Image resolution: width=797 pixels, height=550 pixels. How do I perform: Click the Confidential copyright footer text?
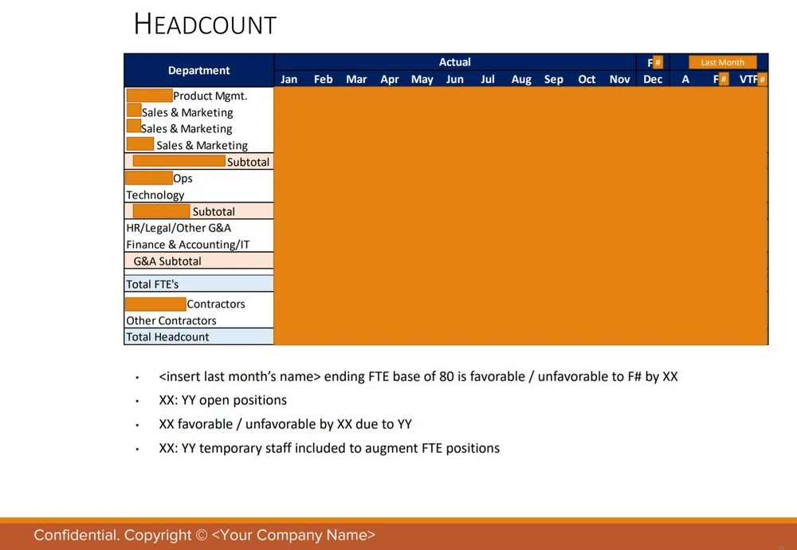[x=204, y=535]
